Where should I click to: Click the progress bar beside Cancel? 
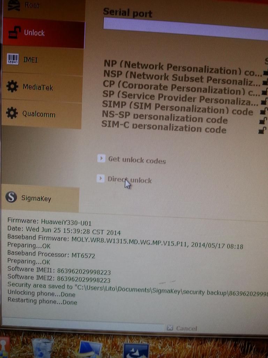click(83, 323)
